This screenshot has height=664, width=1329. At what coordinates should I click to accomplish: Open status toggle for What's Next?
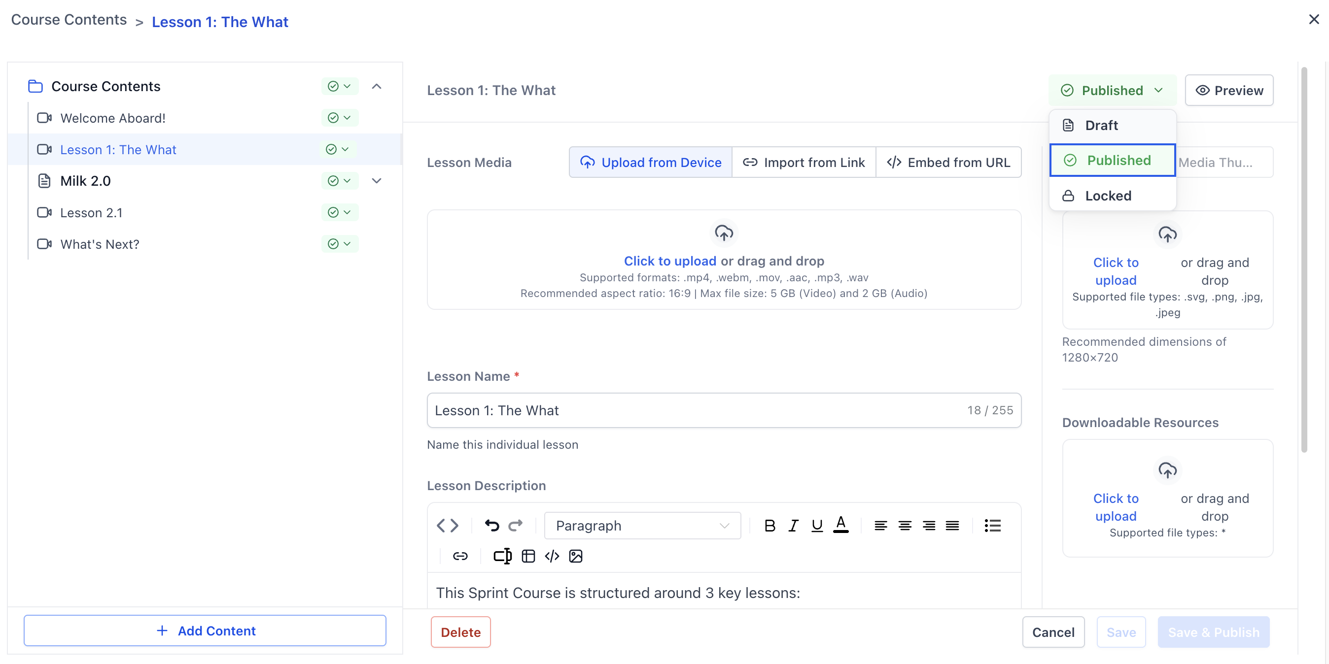click(x=340, y=244)
